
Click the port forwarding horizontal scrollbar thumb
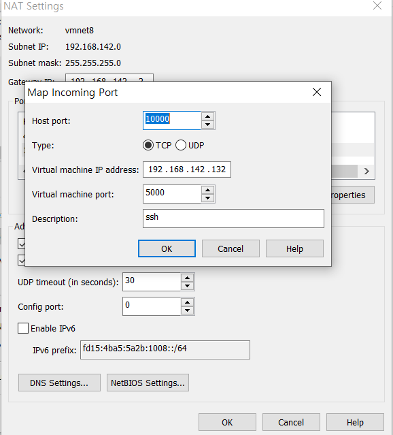[344, 171]
